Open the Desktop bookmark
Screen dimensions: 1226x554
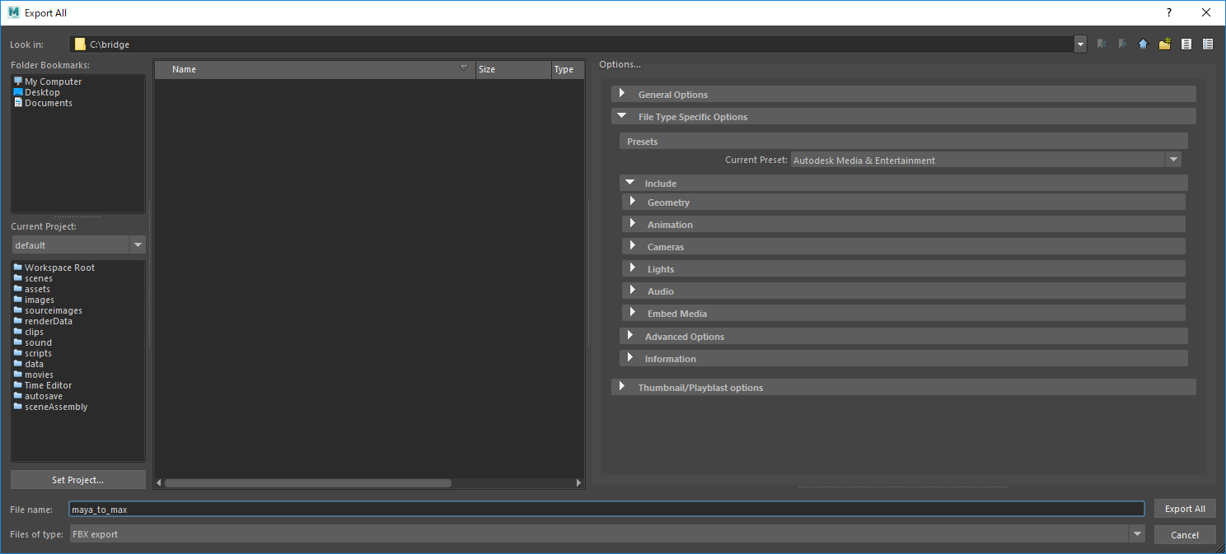(x=42, y=92)
